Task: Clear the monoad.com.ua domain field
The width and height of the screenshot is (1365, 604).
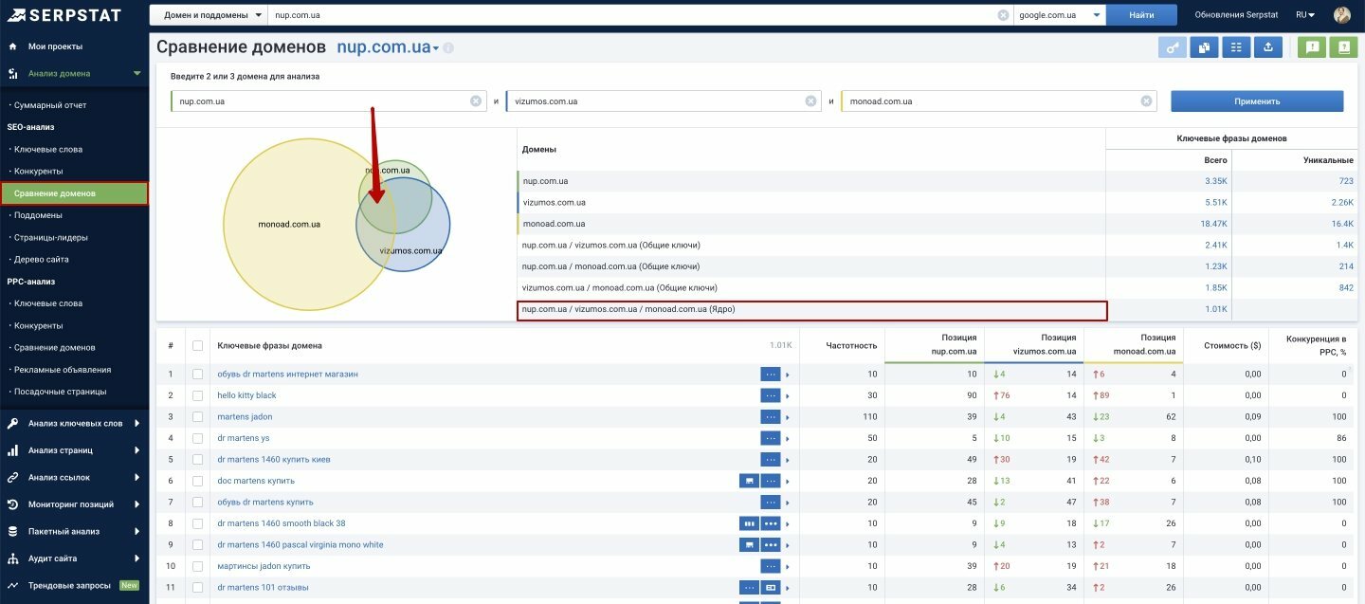Action: point(1146,101)
